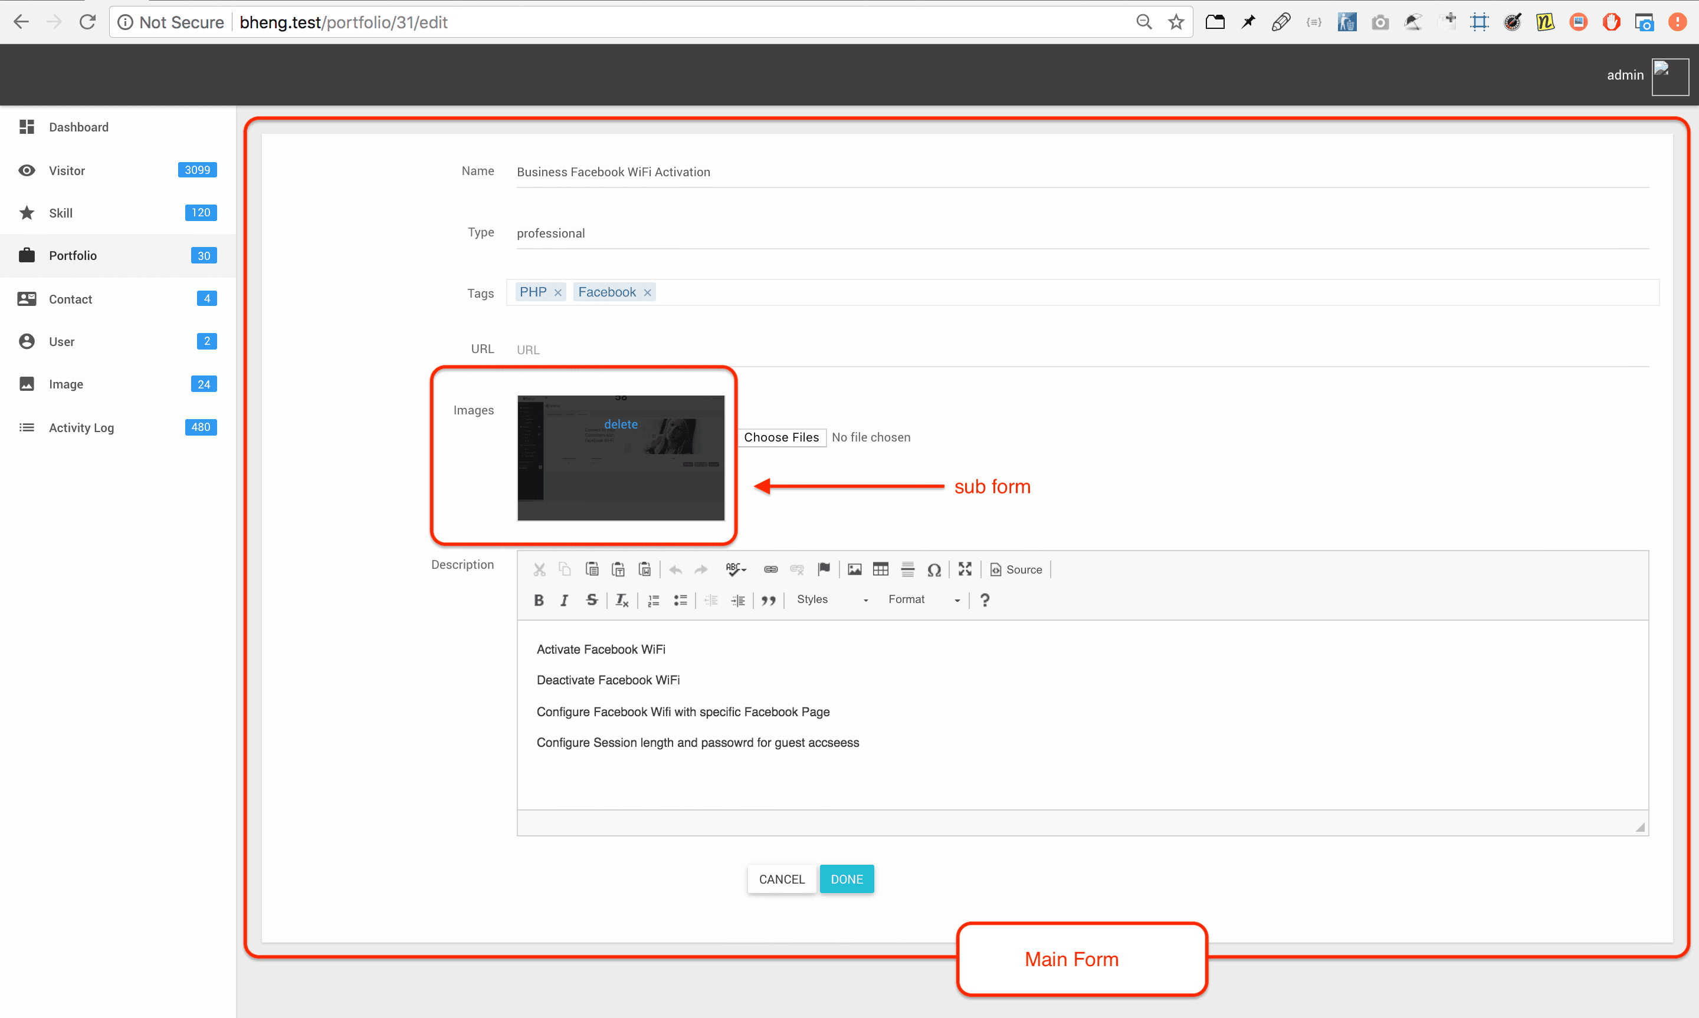Toggle italic formatting in the editor
Image resolution: width=1699 pixels, height=1018 pixels.
565,600
